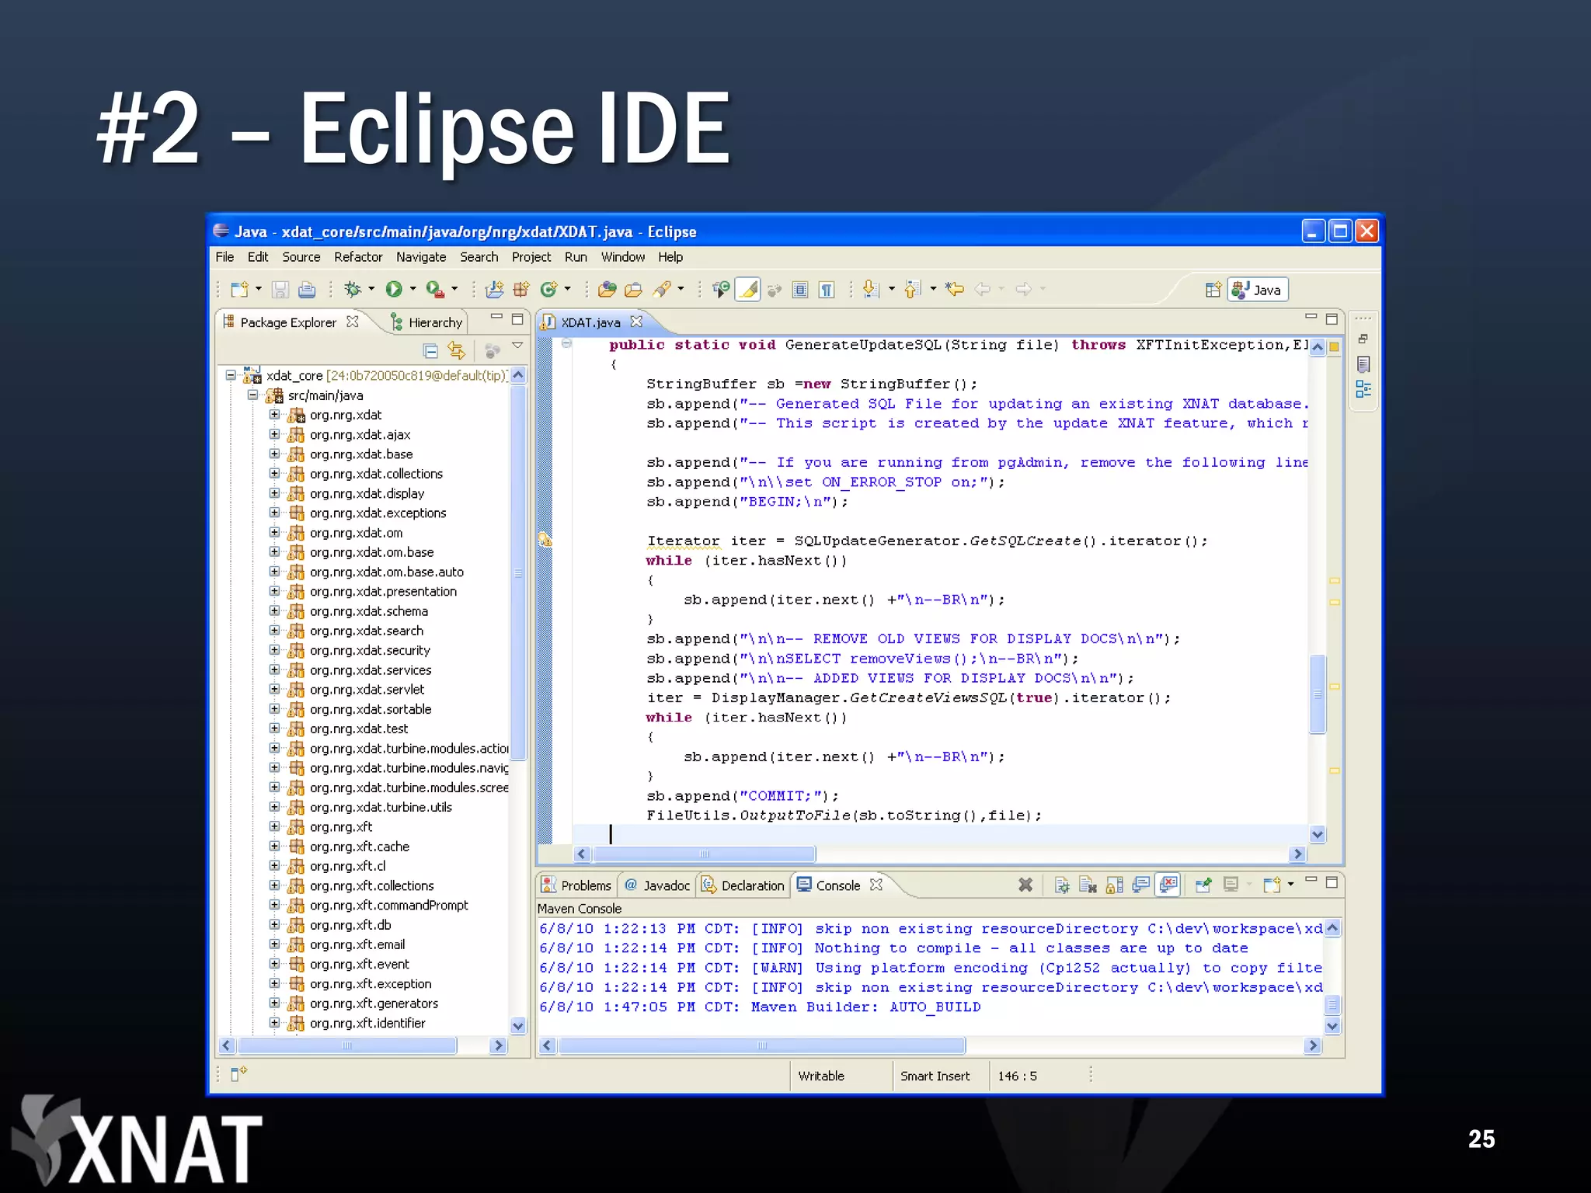Image resolution: width=1591 pixels, height=1193 pixels.
Task: Click Previous Annotation arrow icon
Action: tap(913, 289)
